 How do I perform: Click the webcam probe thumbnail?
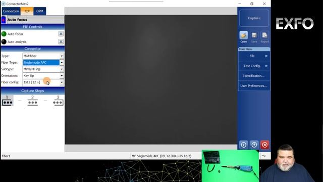230,166
